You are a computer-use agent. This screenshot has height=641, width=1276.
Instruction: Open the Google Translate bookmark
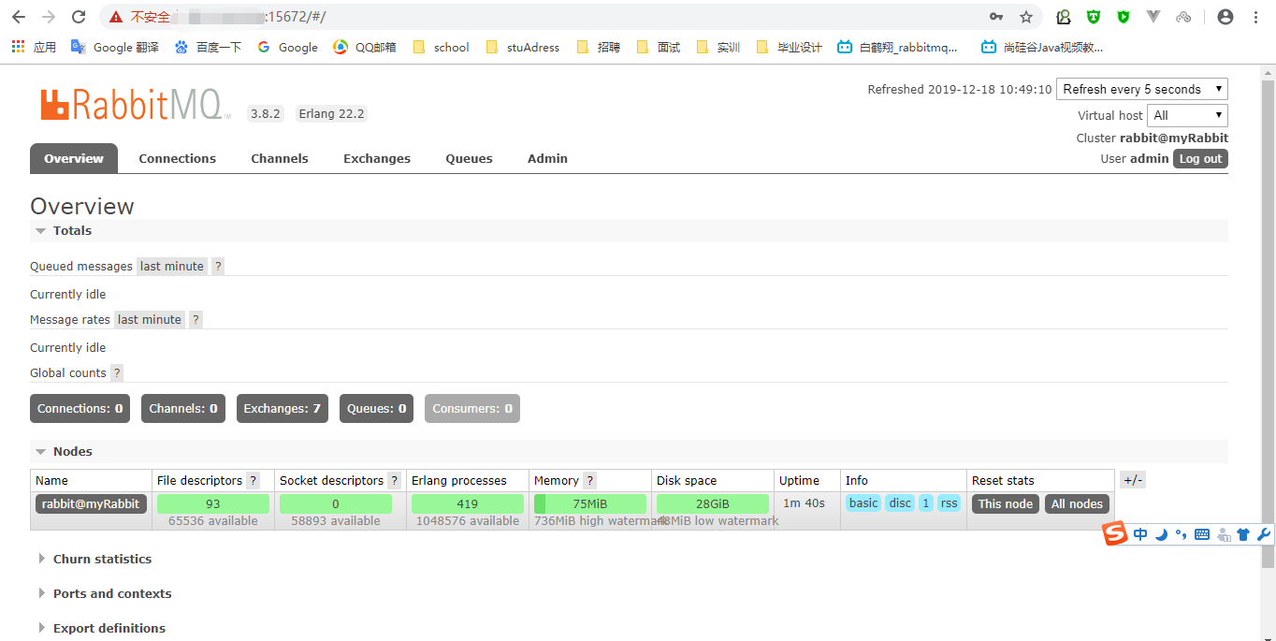tap(114, 47)
